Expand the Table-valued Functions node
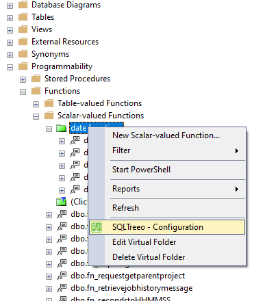This screenshot has height=301, width=265. pos(36,104)
